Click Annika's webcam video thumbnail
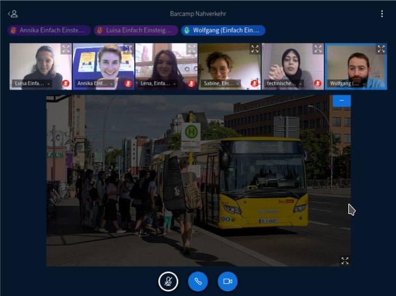The height and width of the screenshot is (296, 396). coord(103,63)
